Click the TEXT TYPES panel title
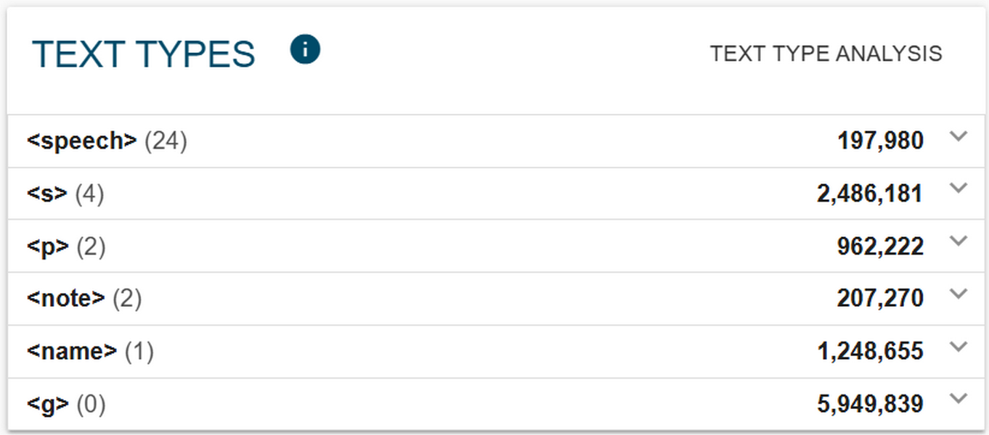Screen dimensions: 989x435 tap(145, 52)
